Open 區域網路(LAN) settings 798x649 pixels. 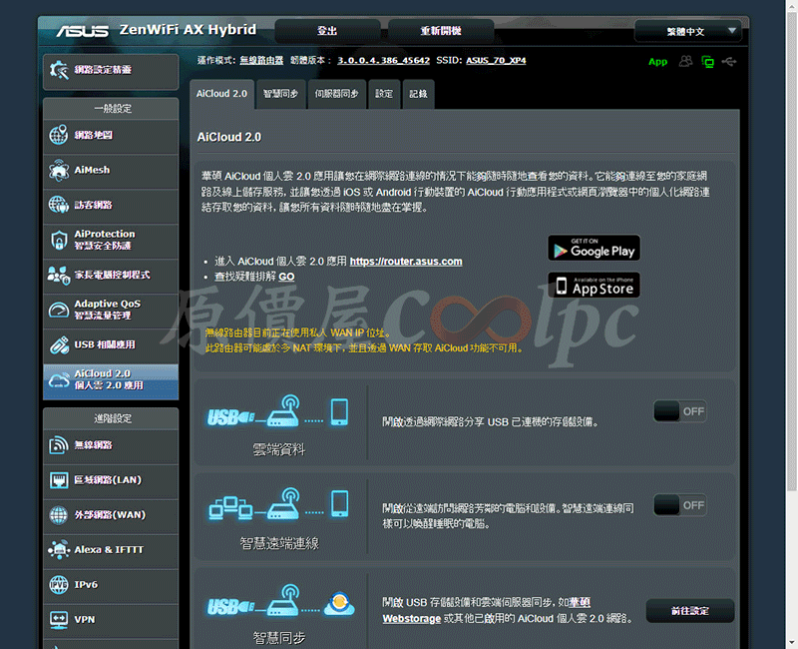111,480
